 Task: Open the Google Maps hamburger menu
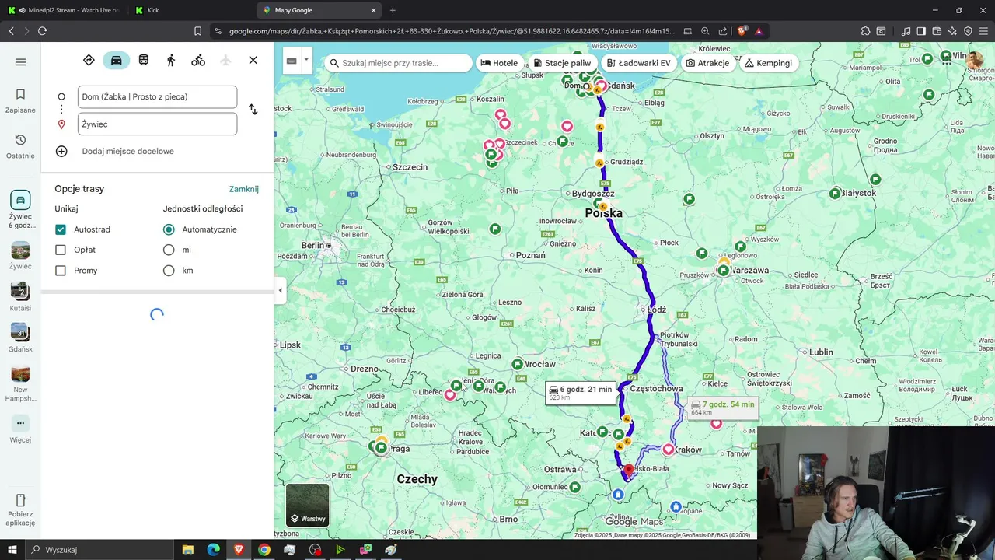[20, 62]
